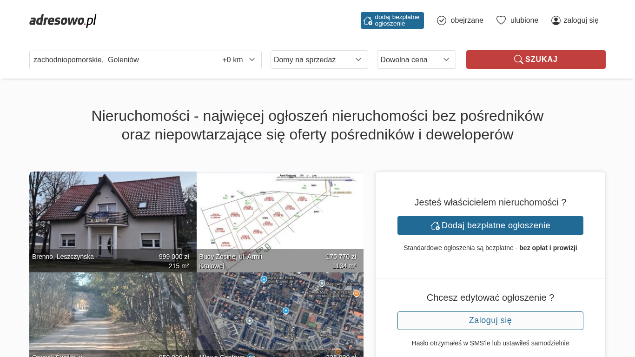Click the house icon in the header add-listing button
Viewport: 635px width, 357px height.
point(368,20)
